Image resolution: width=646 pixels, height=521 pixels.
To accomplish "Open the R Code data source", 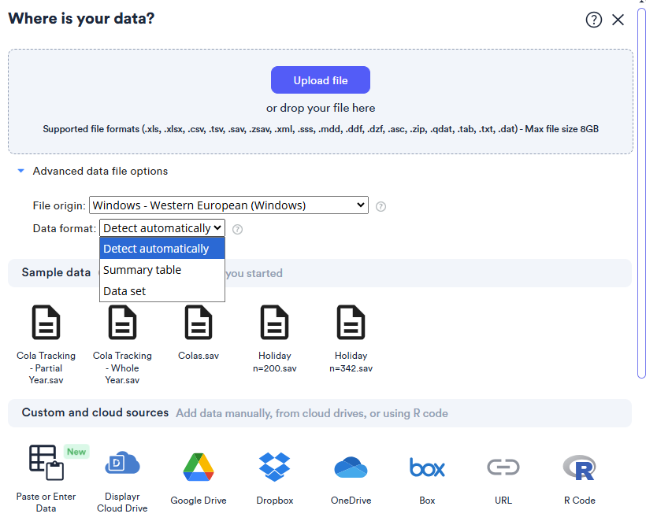I will coord(579,467).
